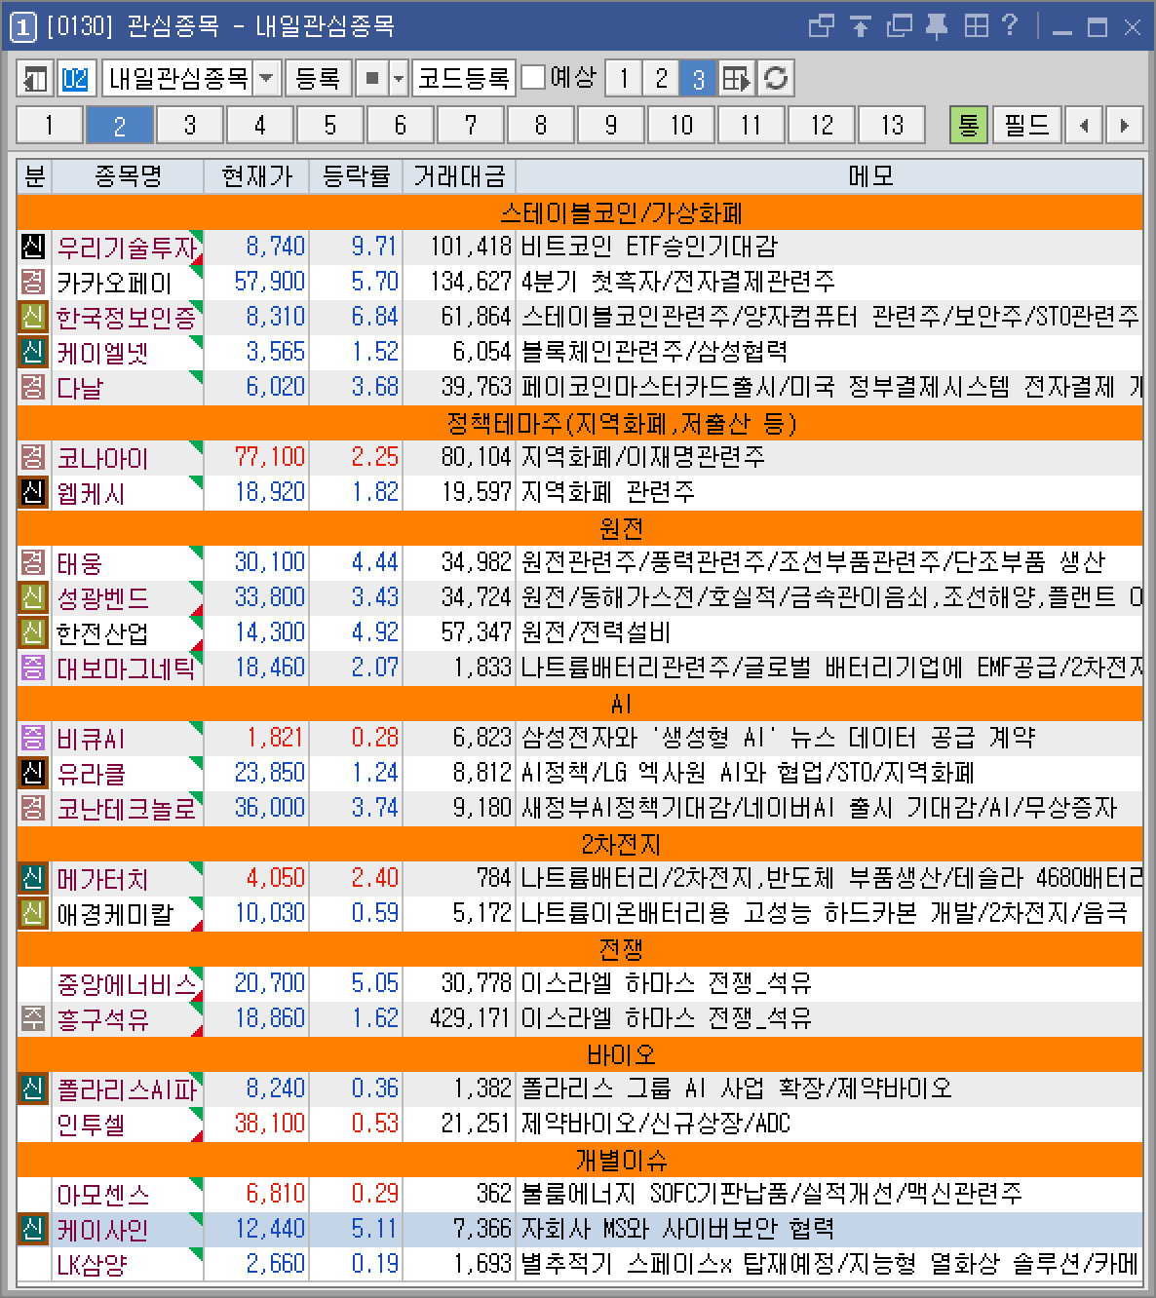Viewport: 1156px width, 1298px height.
Task: Click the black square stop button
Action: click(x=371, y=78)
